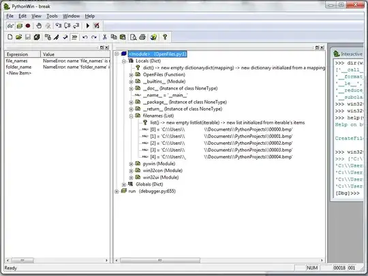Image resolution: width=368 pixels, height=276 pixels.
Task: Click the Check script checkmark icon
Action: point(65,37)
